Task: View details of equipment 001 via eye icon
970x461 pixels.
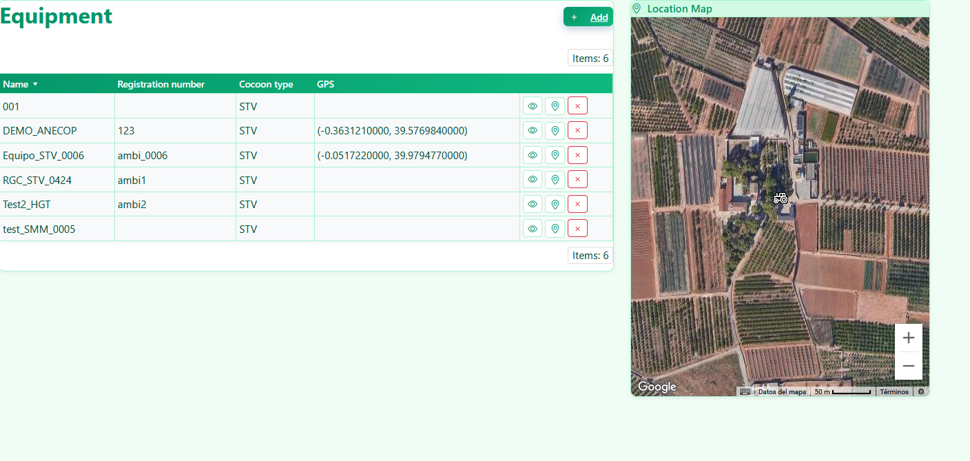Action: pos(532,106)
